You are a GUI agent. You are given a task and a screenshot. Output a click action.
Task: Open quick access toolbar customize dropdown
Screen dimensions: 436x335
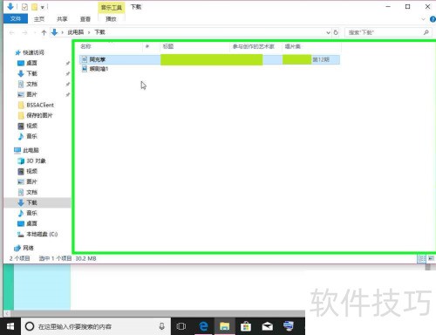coord(43,7)
